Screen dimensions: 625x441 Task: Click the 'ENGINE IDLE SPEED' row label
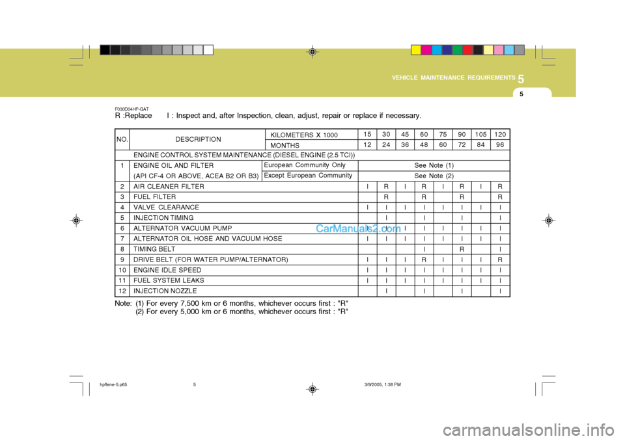coord(167,270)
